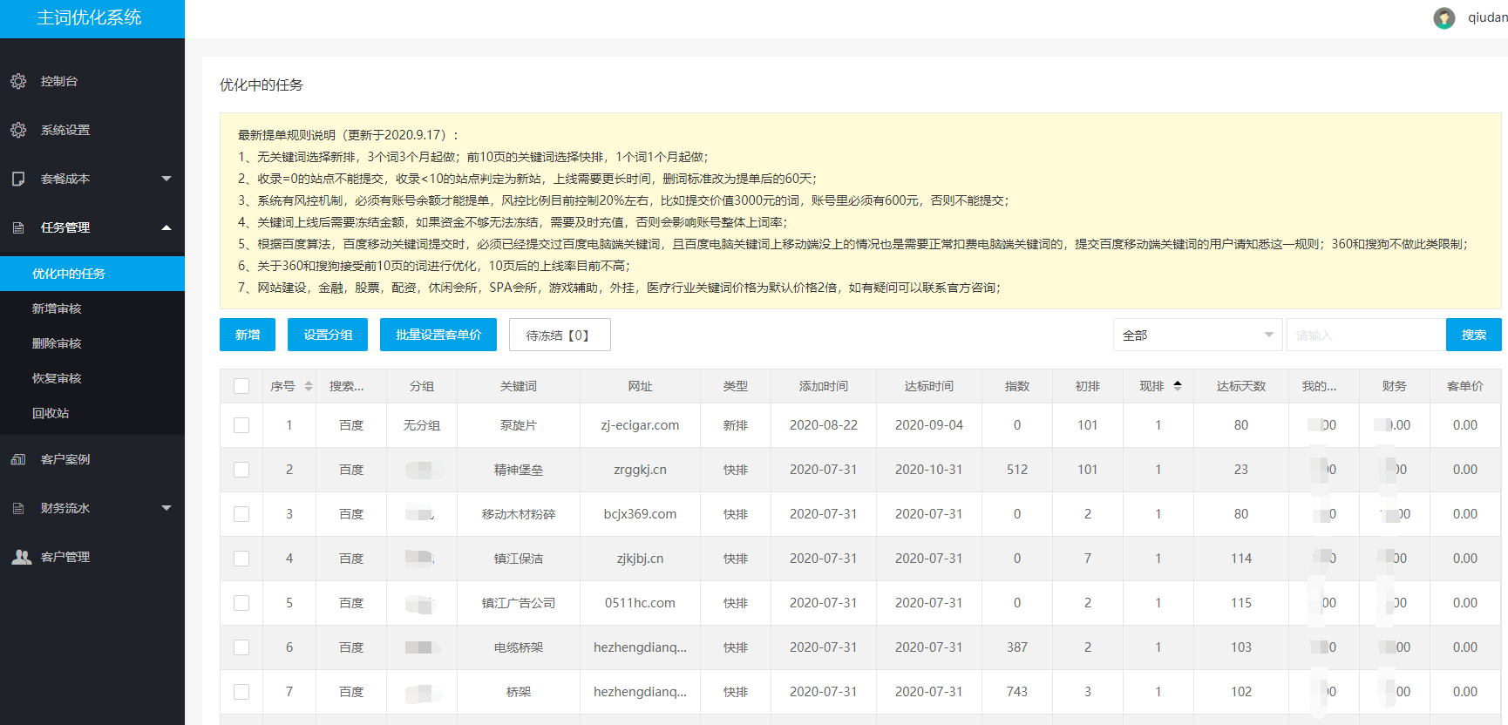Click the 请输入 search input field
The height and width of the screenshot is (725, 1508).
point(1364,335)
